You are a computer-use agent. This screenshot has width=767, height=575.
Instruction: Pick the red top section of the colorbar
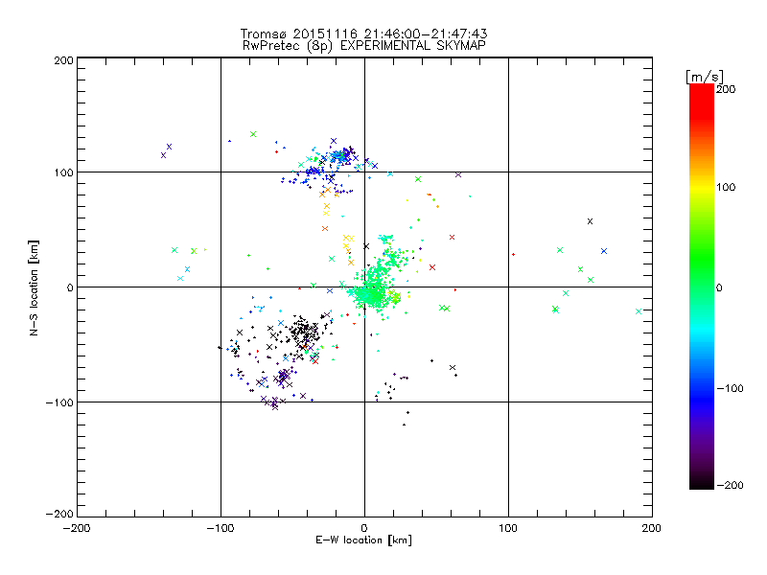pos(702,101)
